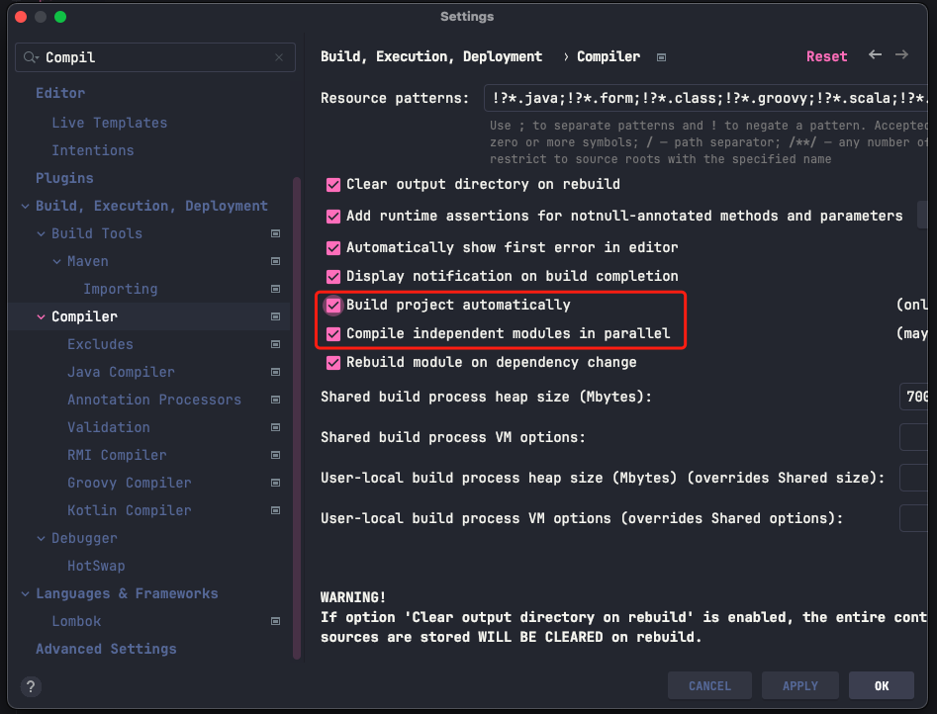
Task: Click the search magnifier icon
Action: coord(31,57)
